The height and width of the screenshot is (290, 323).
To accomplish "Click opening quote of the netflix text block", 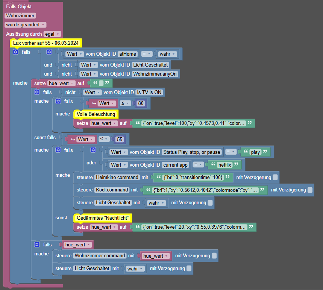I will 213,165.
